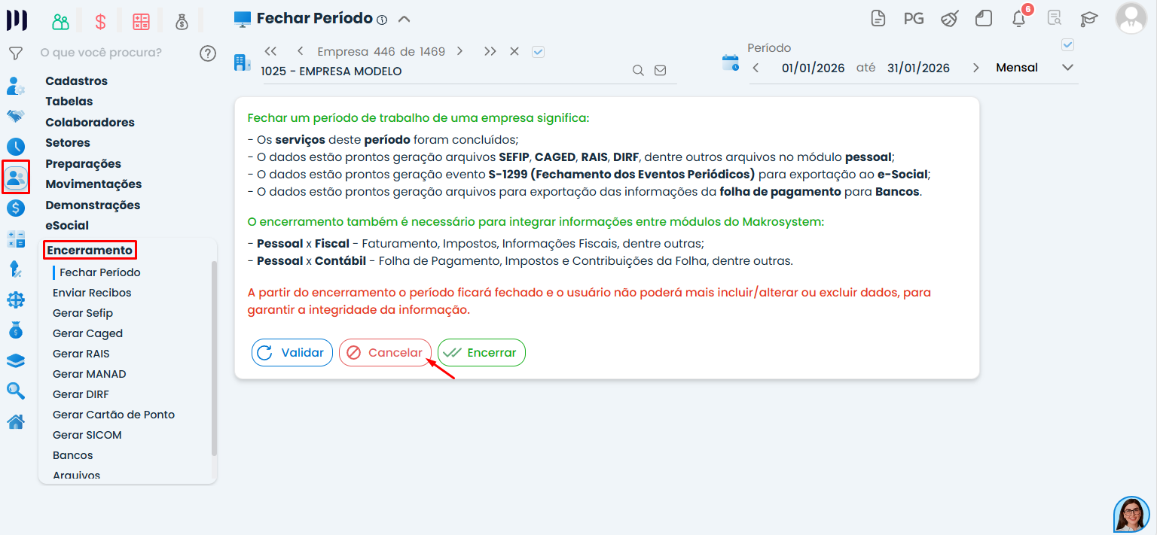
Task: Click the Encerrar button
Action: pos(481,353)
